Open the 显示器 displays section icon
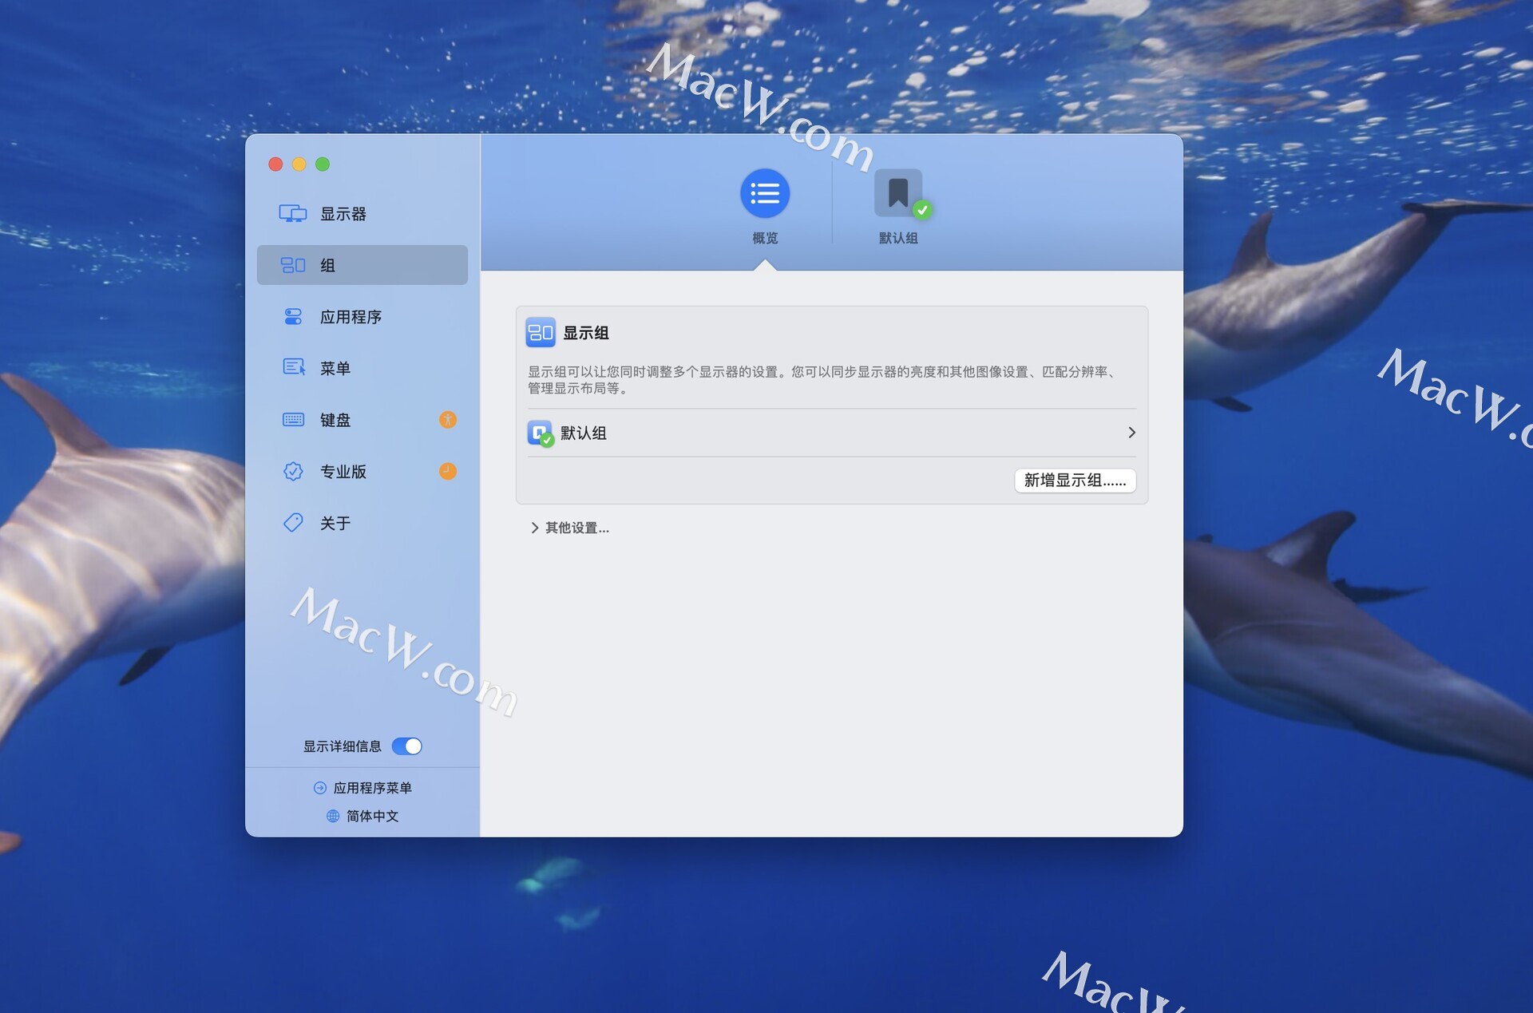The height and width of the screenshot is (1013, 1533). pos(292,214)
